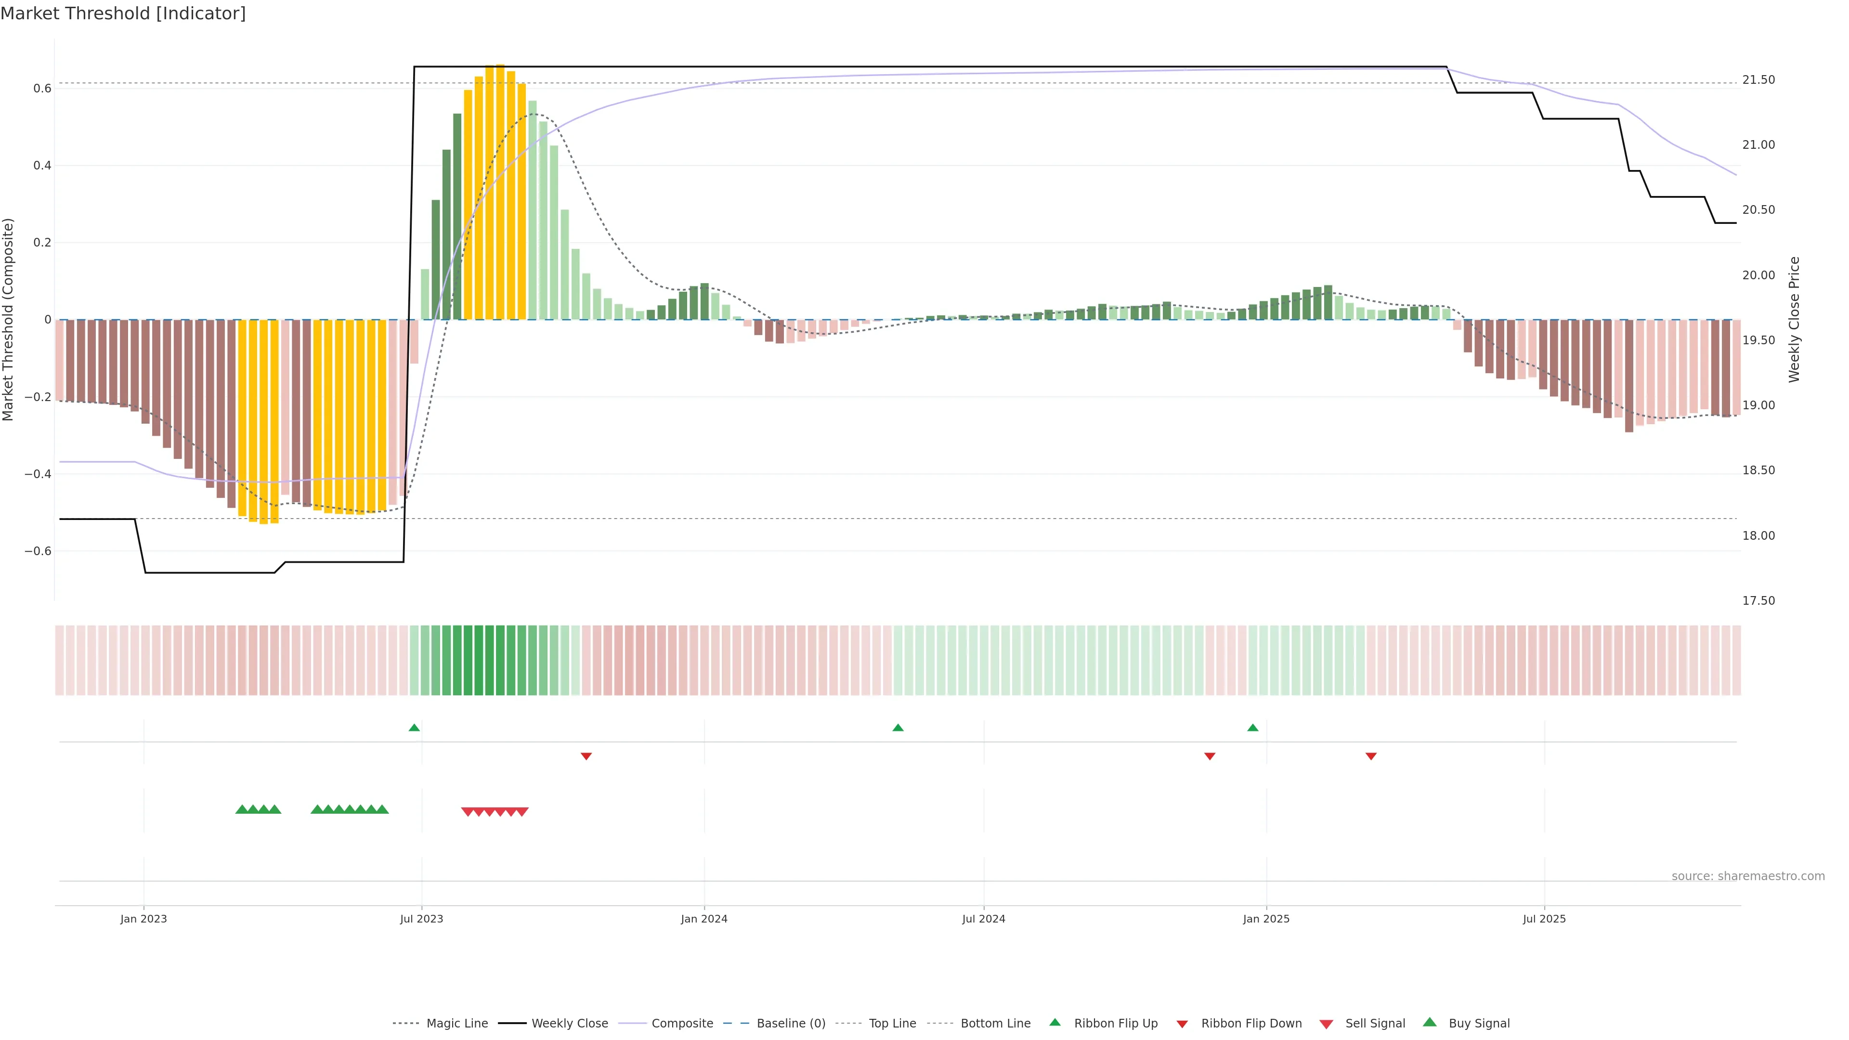This screenshot has height=1040, width=1849.
Task: Click the red flip-down marker after Jan 2025
Action: 1371,756
